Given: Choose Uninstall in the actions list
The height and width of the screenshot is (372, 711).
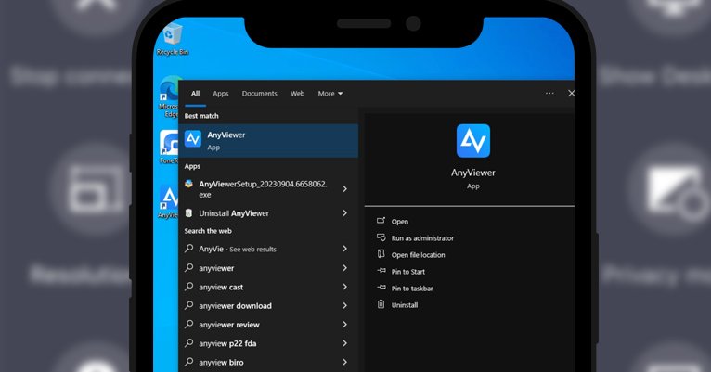Looking at the screenshot, I should (x=405, y=305).
